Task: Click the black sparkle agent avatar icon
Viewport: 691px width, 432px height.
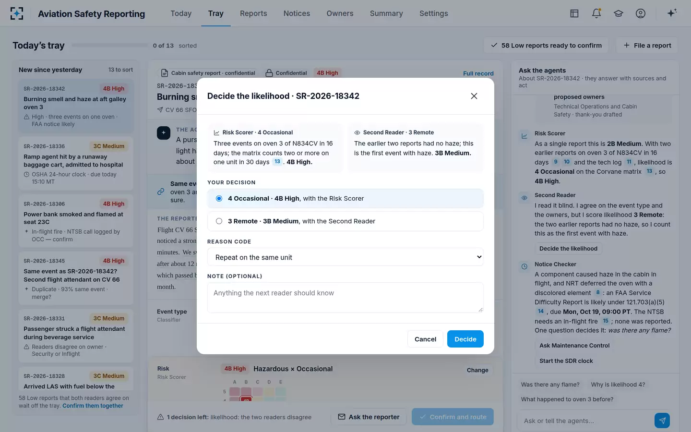Action: click(164, 132)
